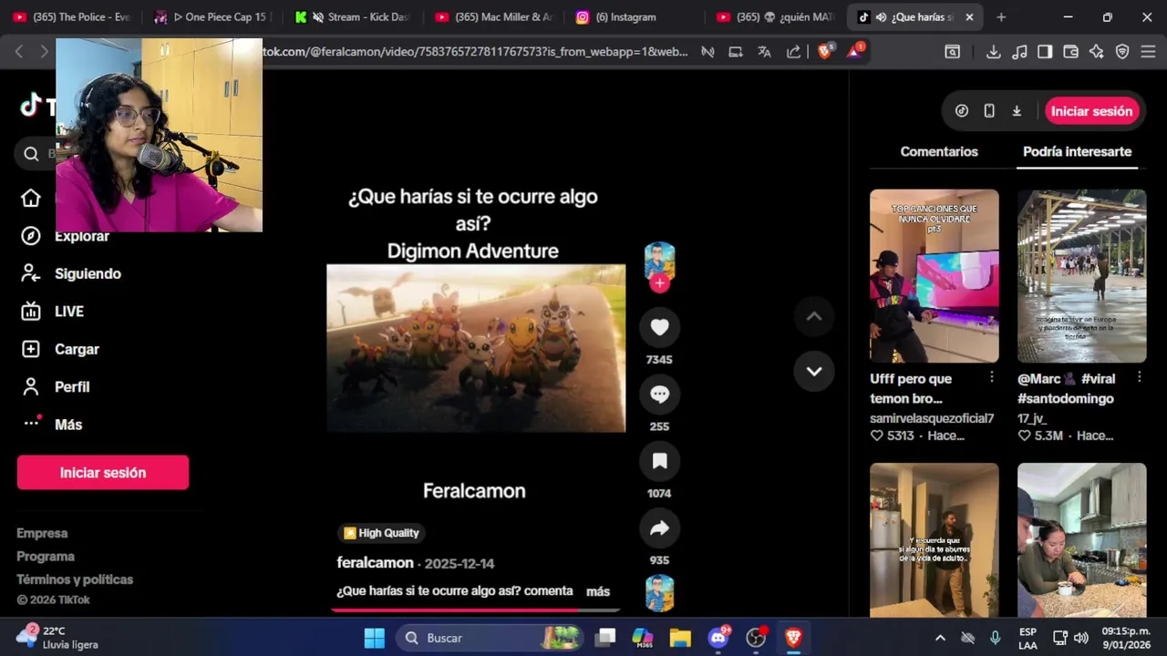Share this page from the address bar
This screenshot has width=1167, height=656.
pos(793,52)
